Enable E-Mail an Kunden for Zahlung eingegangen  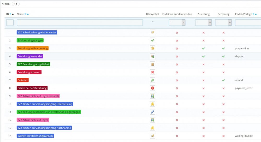(x=177, y=41)
